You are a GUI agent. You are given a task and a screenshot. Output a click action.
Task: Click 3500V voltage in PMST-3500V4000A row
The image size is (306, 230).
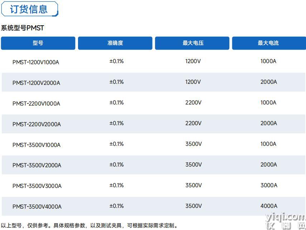(194, 206)
